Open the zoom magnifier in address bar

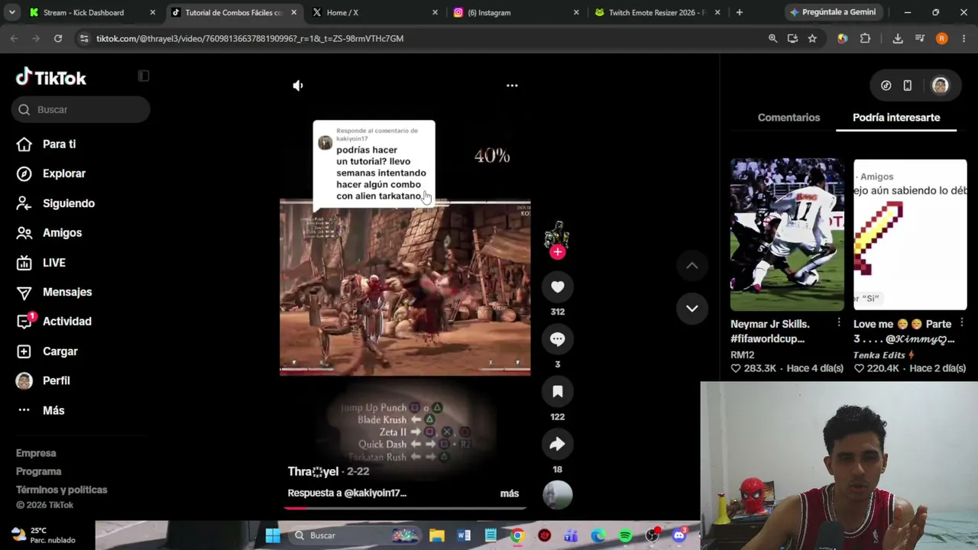[x=772, y=38]
